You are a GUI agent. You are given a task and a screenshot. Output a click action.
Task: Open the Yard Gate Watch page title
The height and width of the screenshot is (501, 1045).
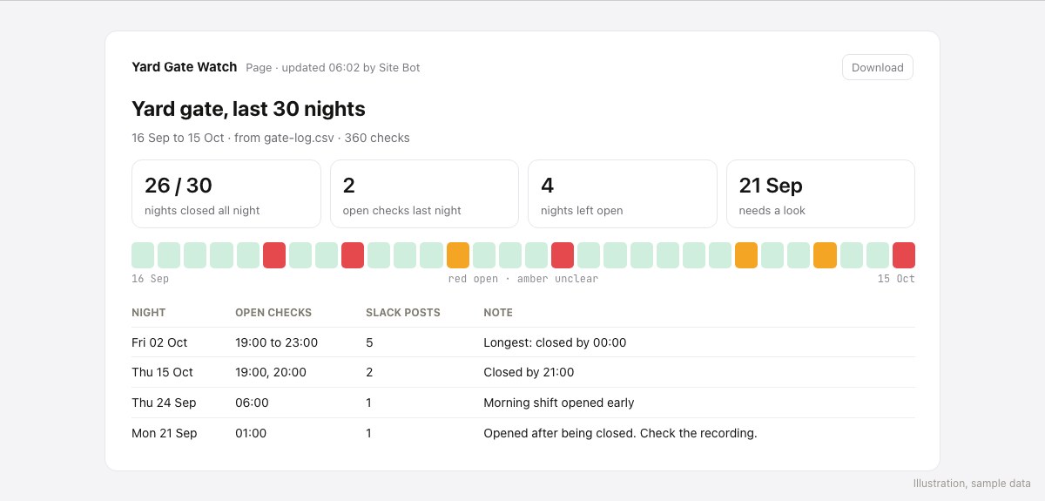click(x=184, y=67)
